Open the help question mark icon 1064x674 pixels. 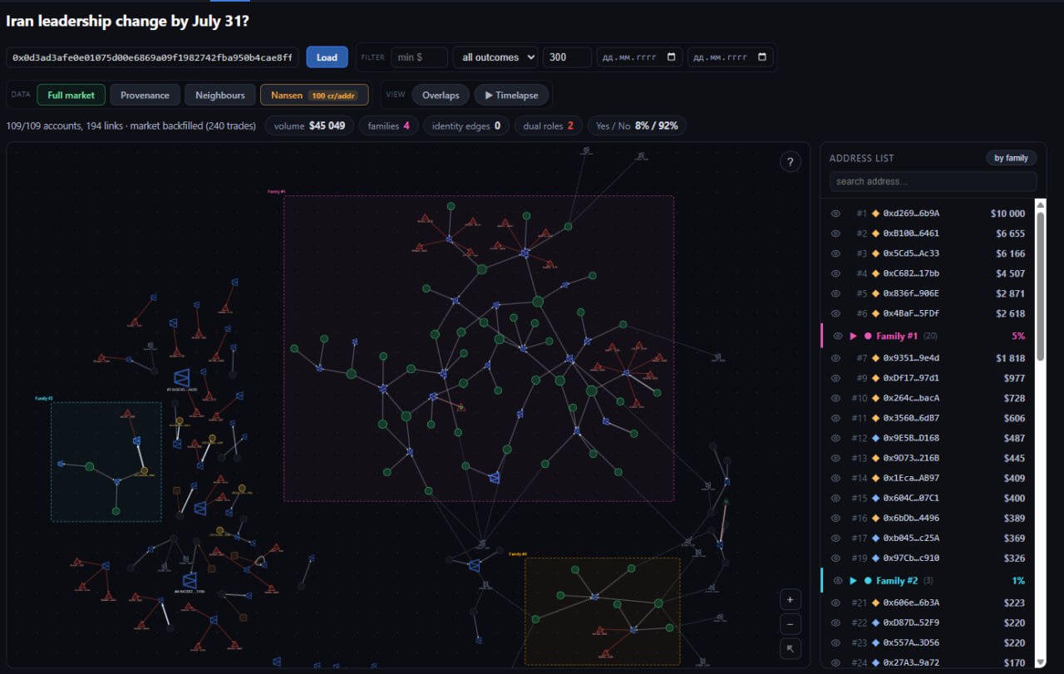tap(791, 162)
